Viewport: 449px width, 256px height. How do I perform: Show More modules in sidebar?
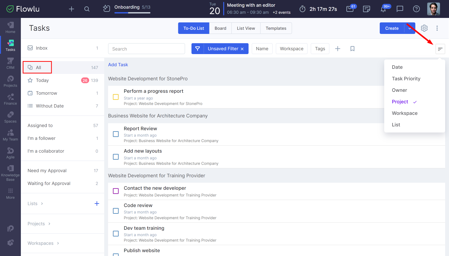point(10,193)
